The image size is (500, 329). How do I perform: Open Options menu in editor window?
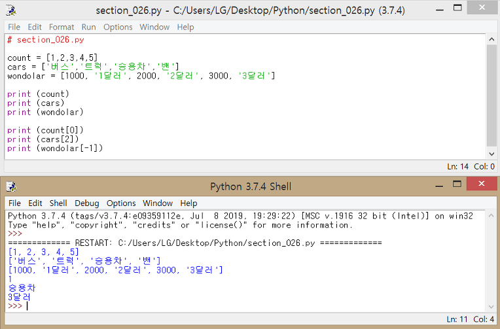pos(118,27)
